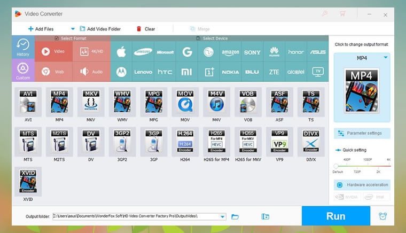Open LG device presets
The image size is (406, 233).
pos(209,52)
